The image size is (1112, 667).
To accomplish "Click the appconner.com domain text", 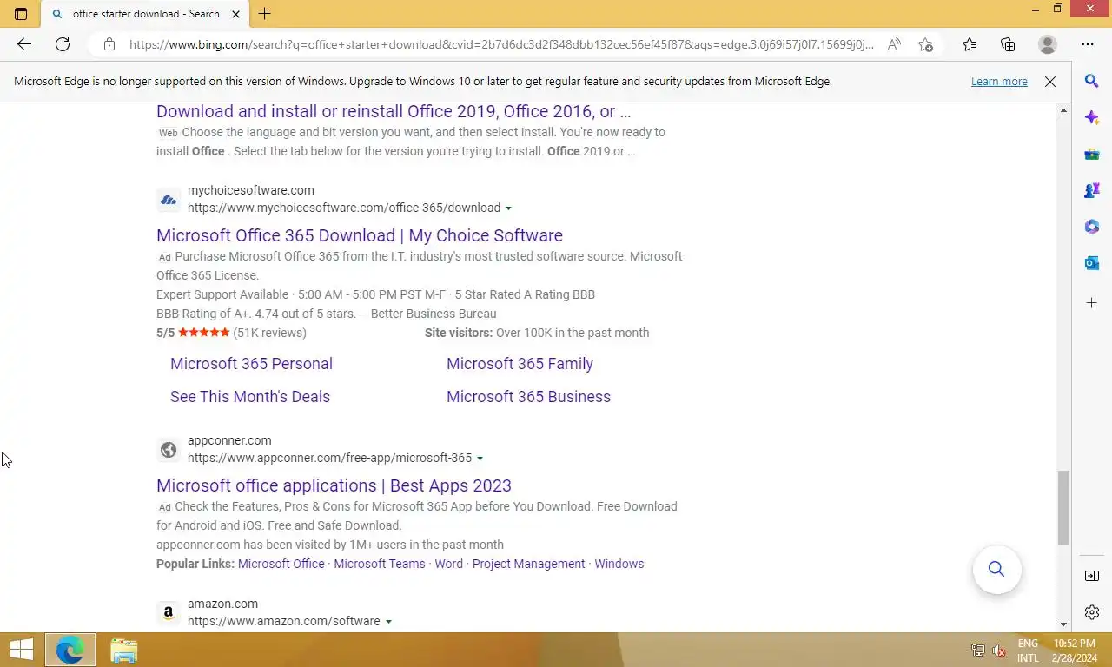I will click(x=229, y=440).
